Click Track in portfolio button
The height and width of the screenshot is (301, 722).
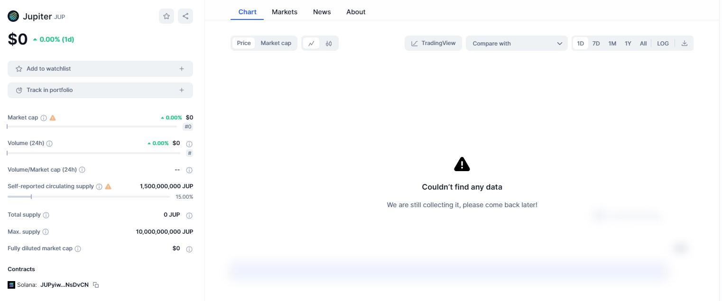pos(100,90)
